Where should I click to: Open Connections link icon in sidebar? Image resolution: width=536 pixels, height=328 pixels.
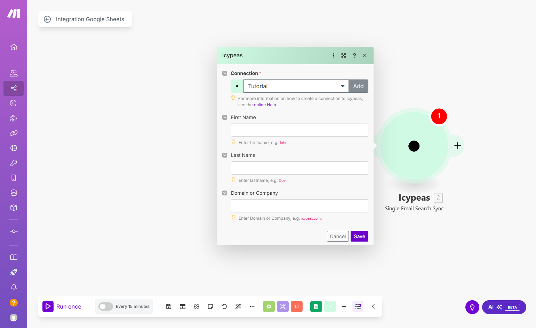14,133
